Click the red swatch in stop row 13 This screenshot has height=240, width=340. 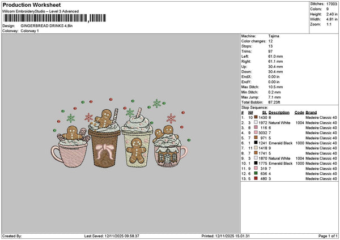click(x=256, y=178)
